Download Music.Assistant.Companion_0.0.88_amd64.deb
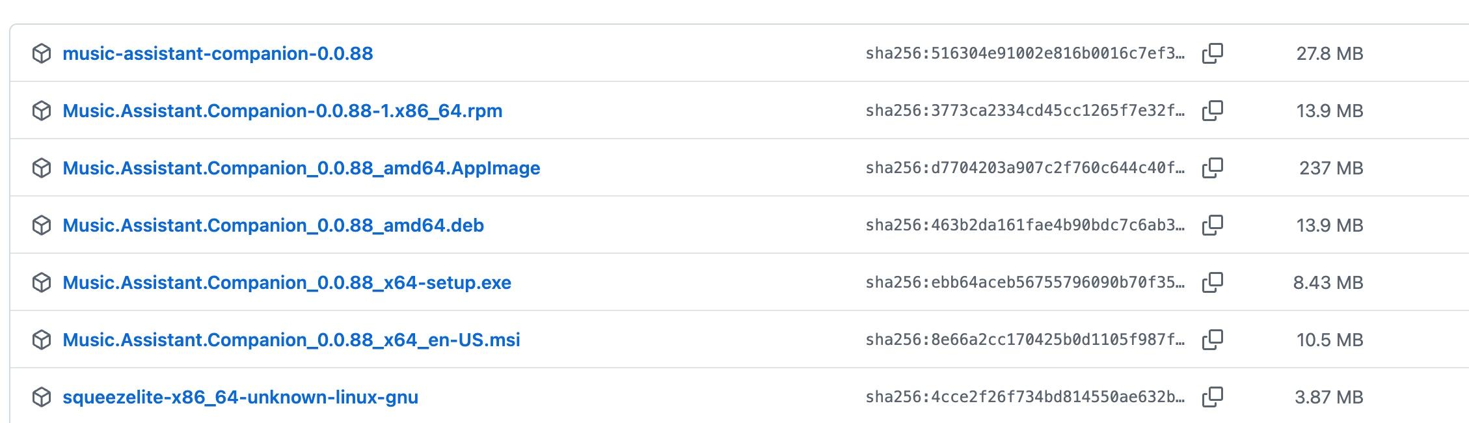Image resolution: width=1469 pixels, height=423 pixels. coord(273,225)
